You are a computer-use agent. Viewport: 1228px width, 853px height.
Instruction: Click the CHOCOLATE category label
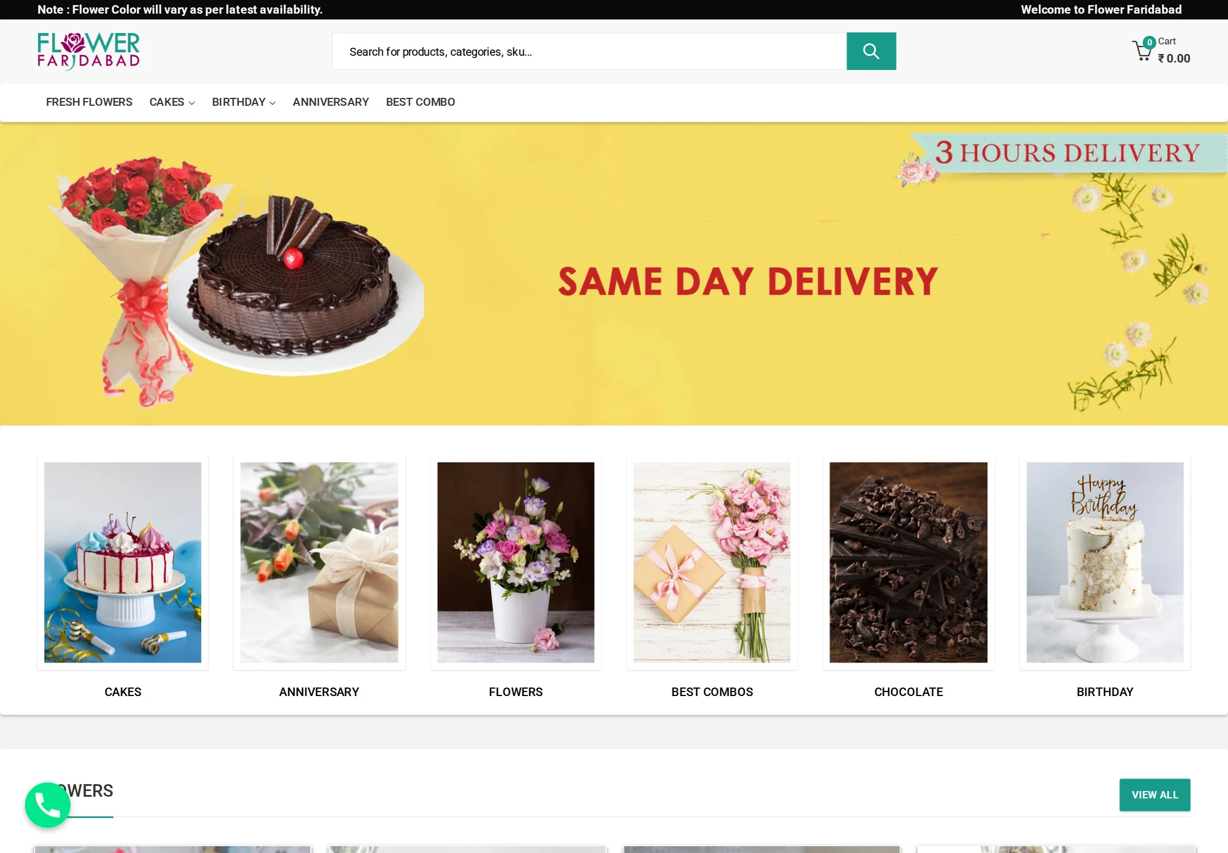908,691
